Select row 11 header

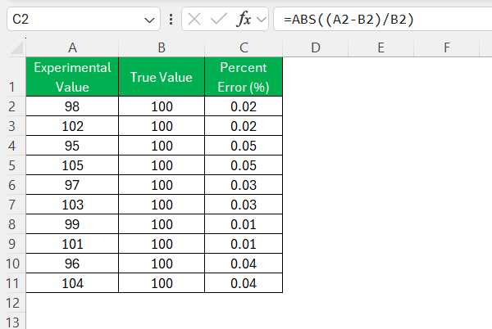coord(12,283)
